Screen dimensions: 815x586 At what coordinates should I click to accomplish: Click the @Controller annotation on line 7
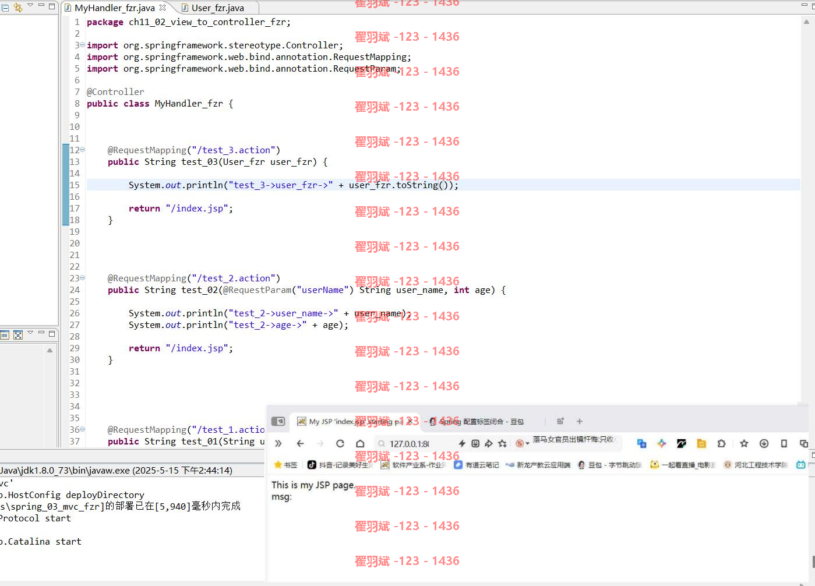[115, 92]
